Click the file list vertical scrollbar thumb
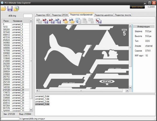The height and width of the screenshot is (121, 157). click(31, 61)
